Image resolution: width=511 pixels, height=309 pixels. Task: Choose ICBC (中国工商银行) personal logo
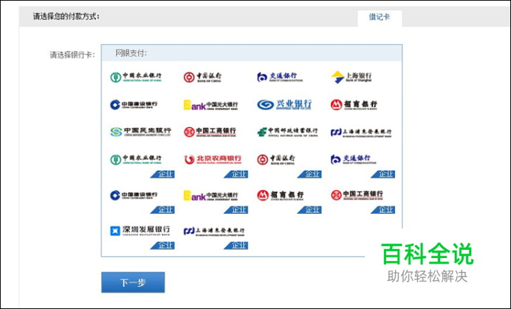tap(210, 132)
